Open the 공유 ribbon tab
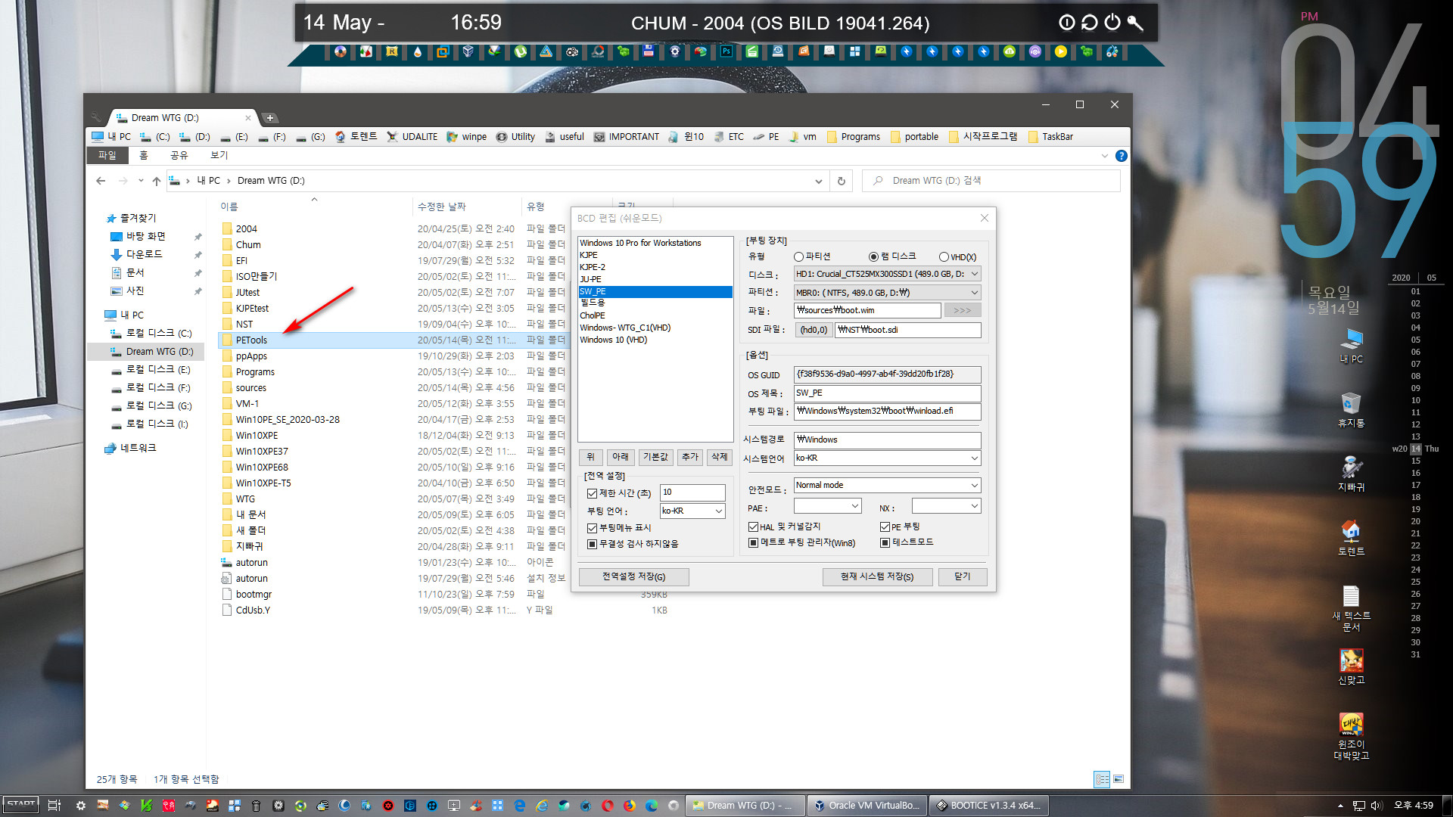This screenshot has height=817, width=1453. [x=179, y=155]
